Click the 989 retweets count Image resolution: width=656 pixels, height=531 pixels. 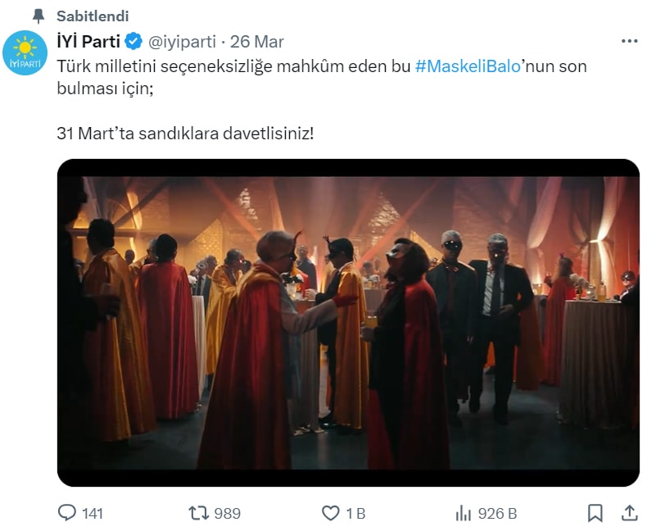(x=227, y=514)
